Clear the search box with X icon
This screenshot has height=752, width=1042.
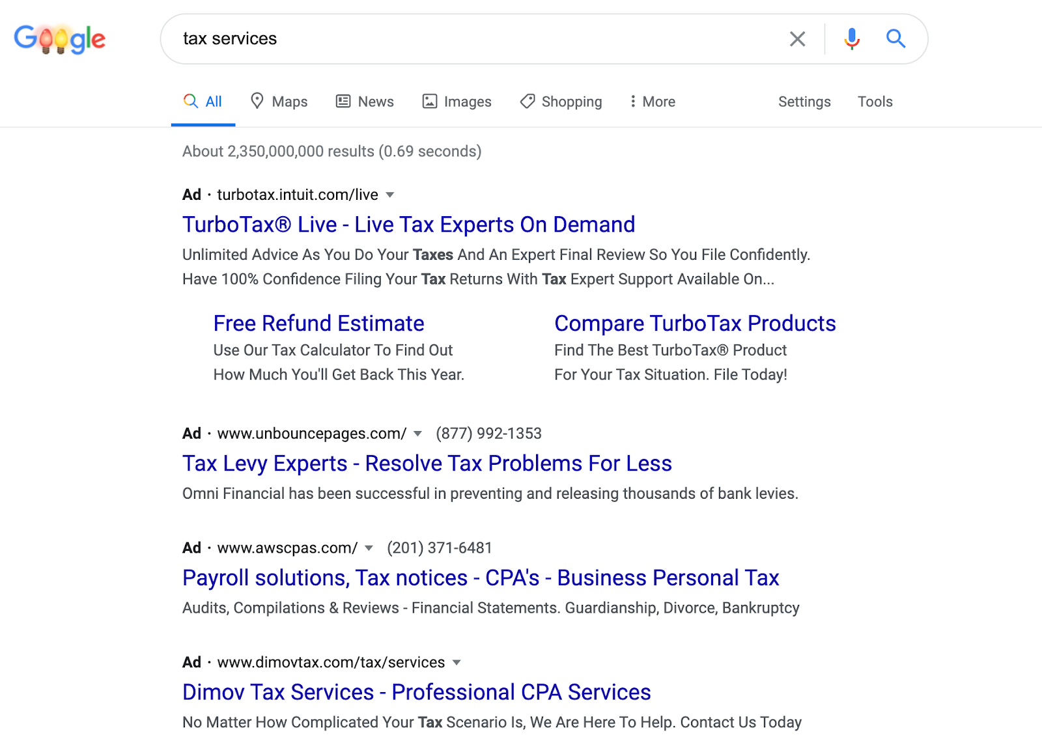click(797, 39)
